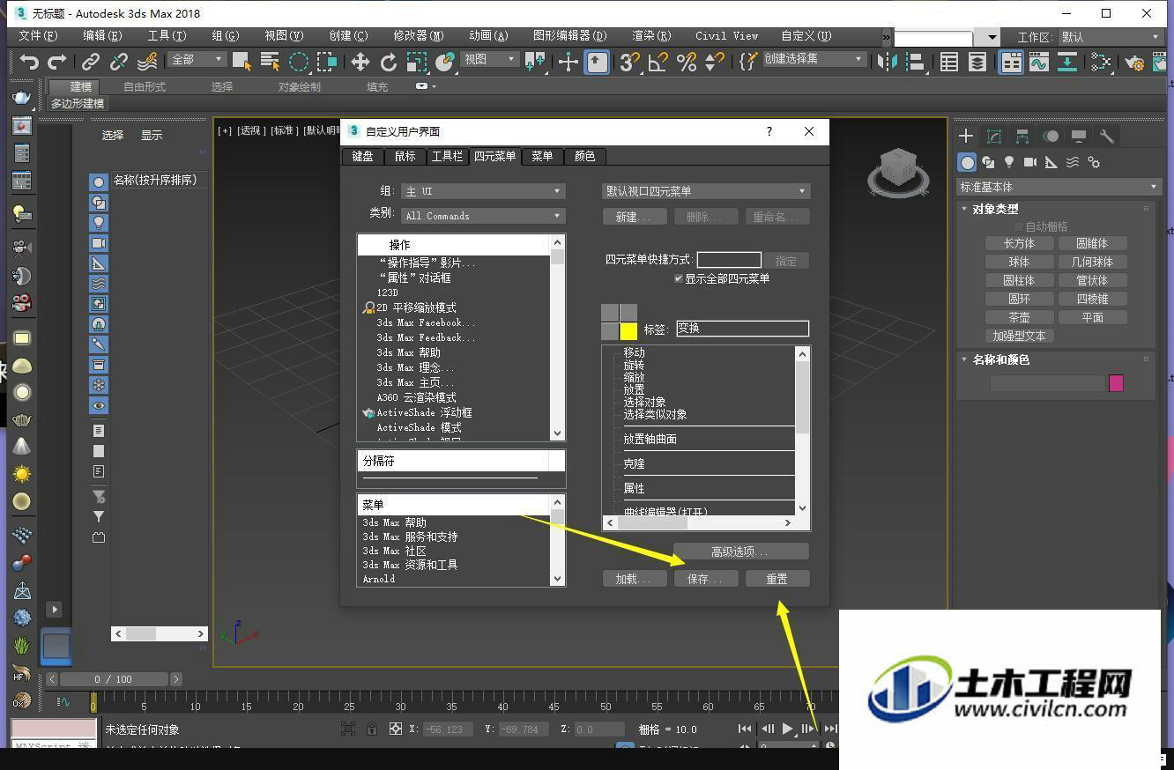Switch to the 工具栏 tab

pyautogui.click(x=447, y=156)
